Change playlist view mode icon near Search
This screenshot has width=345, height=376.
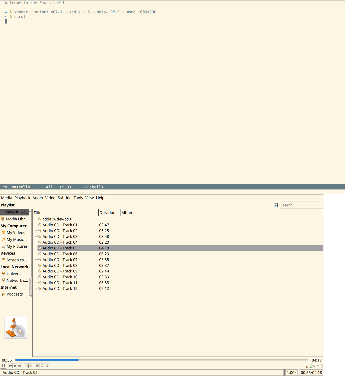point(275,205)
